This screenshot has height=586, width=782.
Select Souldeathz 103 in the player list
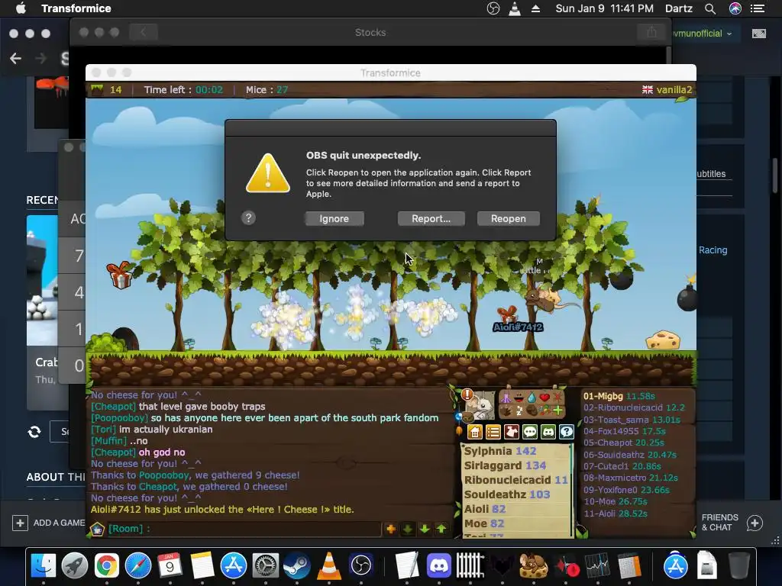pos(507,494)
